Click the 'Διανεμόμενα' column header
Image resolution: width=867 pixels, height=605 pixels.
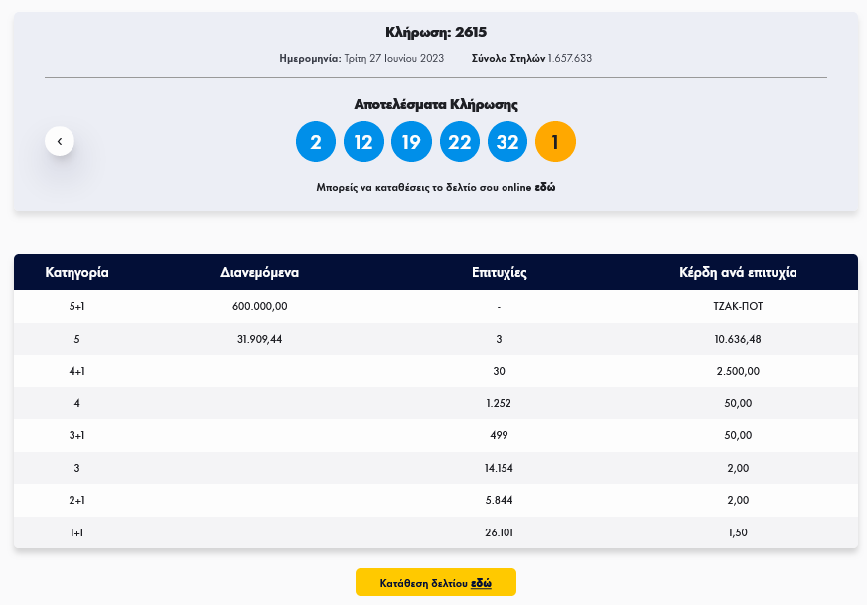pos(260,272)
